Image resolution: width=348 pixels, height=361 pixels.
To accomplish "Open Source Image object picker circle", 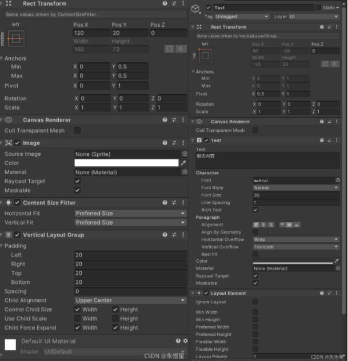I will pos(185,154).
